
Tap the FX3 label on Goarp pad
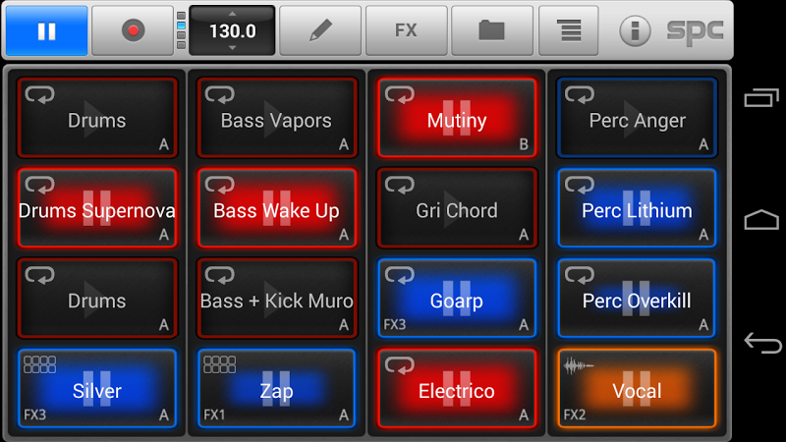click(x=395, y=325)
